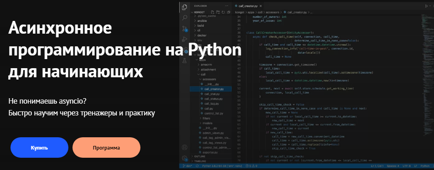Click the orange Программа button

click(107, 148)
